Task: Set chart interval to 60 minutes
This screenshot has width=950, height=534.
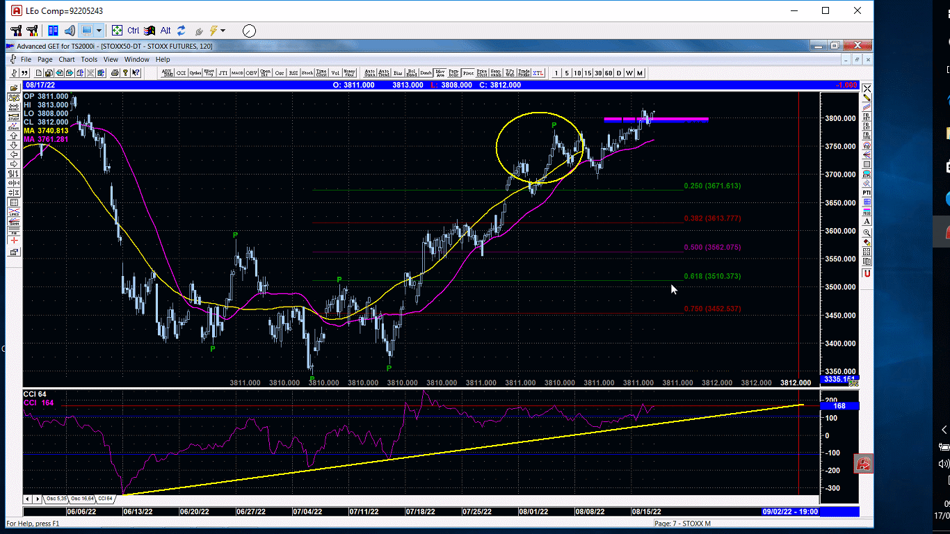Action: tap(609, 72)
